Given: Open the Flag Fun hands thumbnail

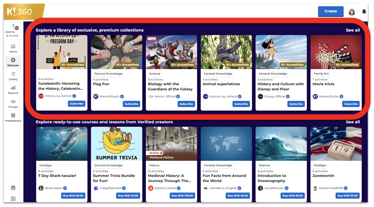Looking at the screenshot, I should pos(117,52).
